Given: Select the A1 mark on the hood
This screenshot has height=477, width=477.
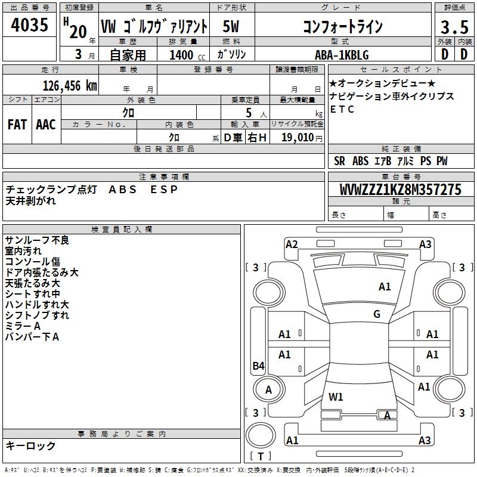Looking at the screenshot, I should [x=385, y=287].
